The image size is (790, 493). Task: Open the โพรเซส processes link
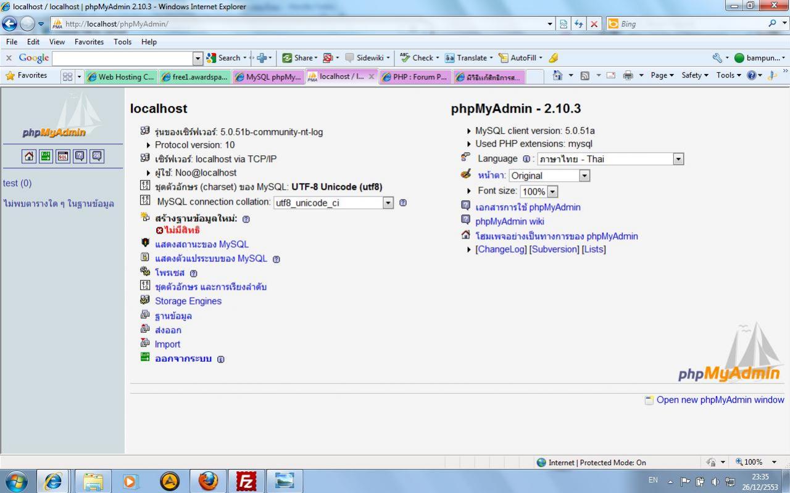[x=170, y=273]
